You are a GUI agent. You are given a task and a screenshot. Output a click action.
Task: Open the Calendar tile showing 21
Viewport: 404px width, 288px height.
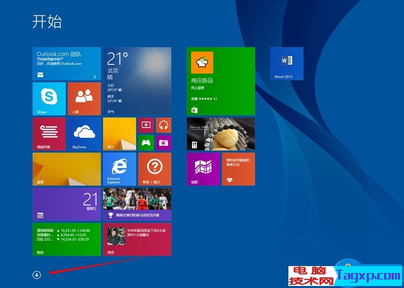click(67, 204)
